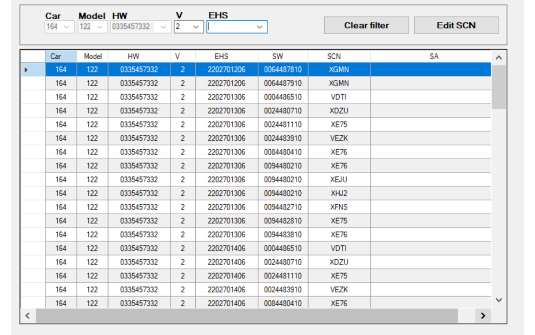
Task: Open the V filter dropdown
Action: point(196,27)
